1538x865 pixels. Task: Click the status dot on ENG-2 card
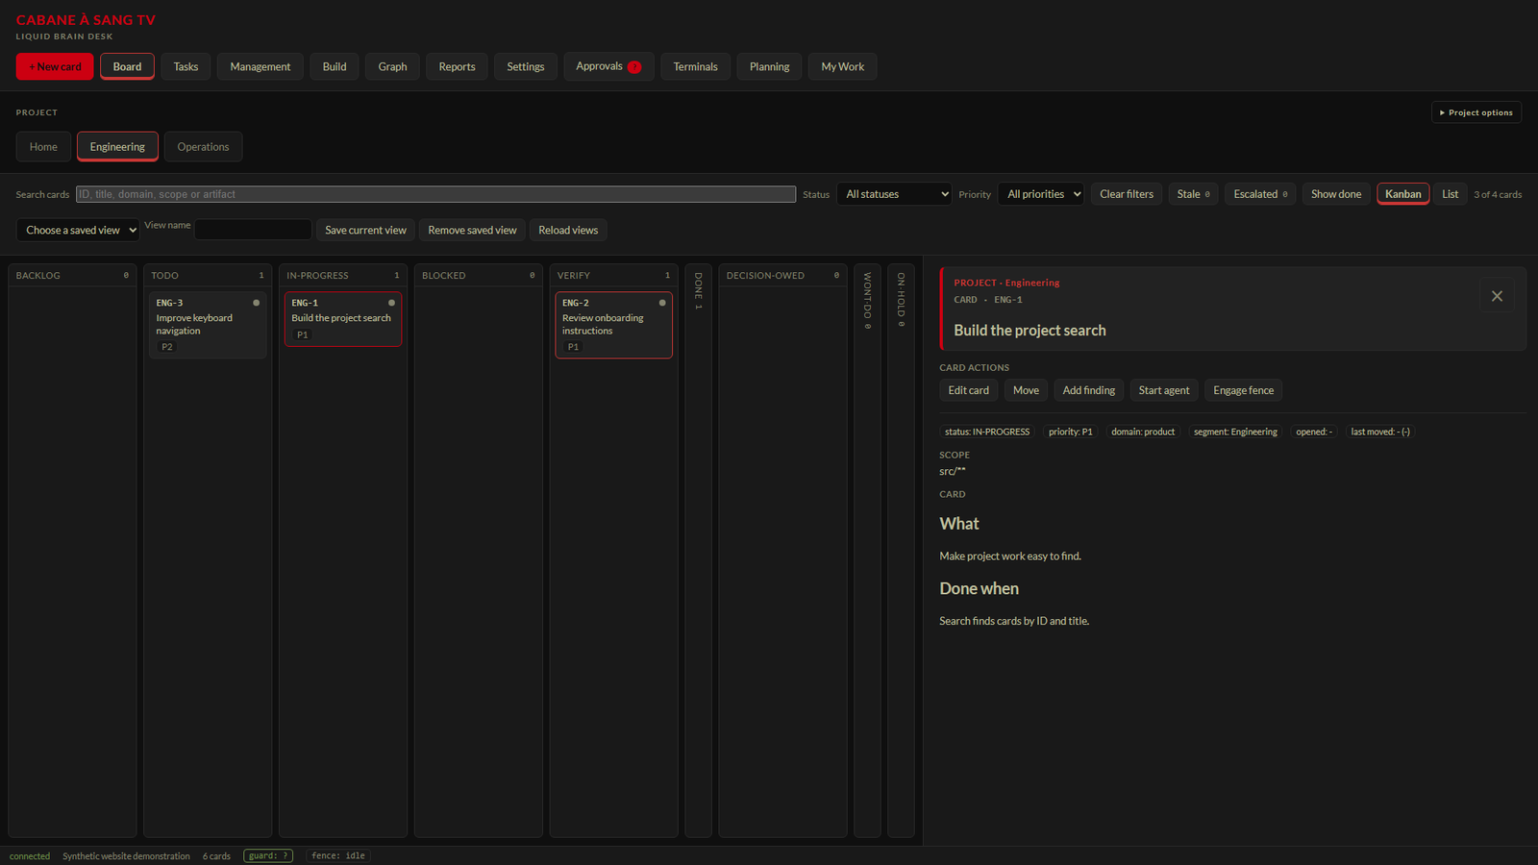point(662,303)
